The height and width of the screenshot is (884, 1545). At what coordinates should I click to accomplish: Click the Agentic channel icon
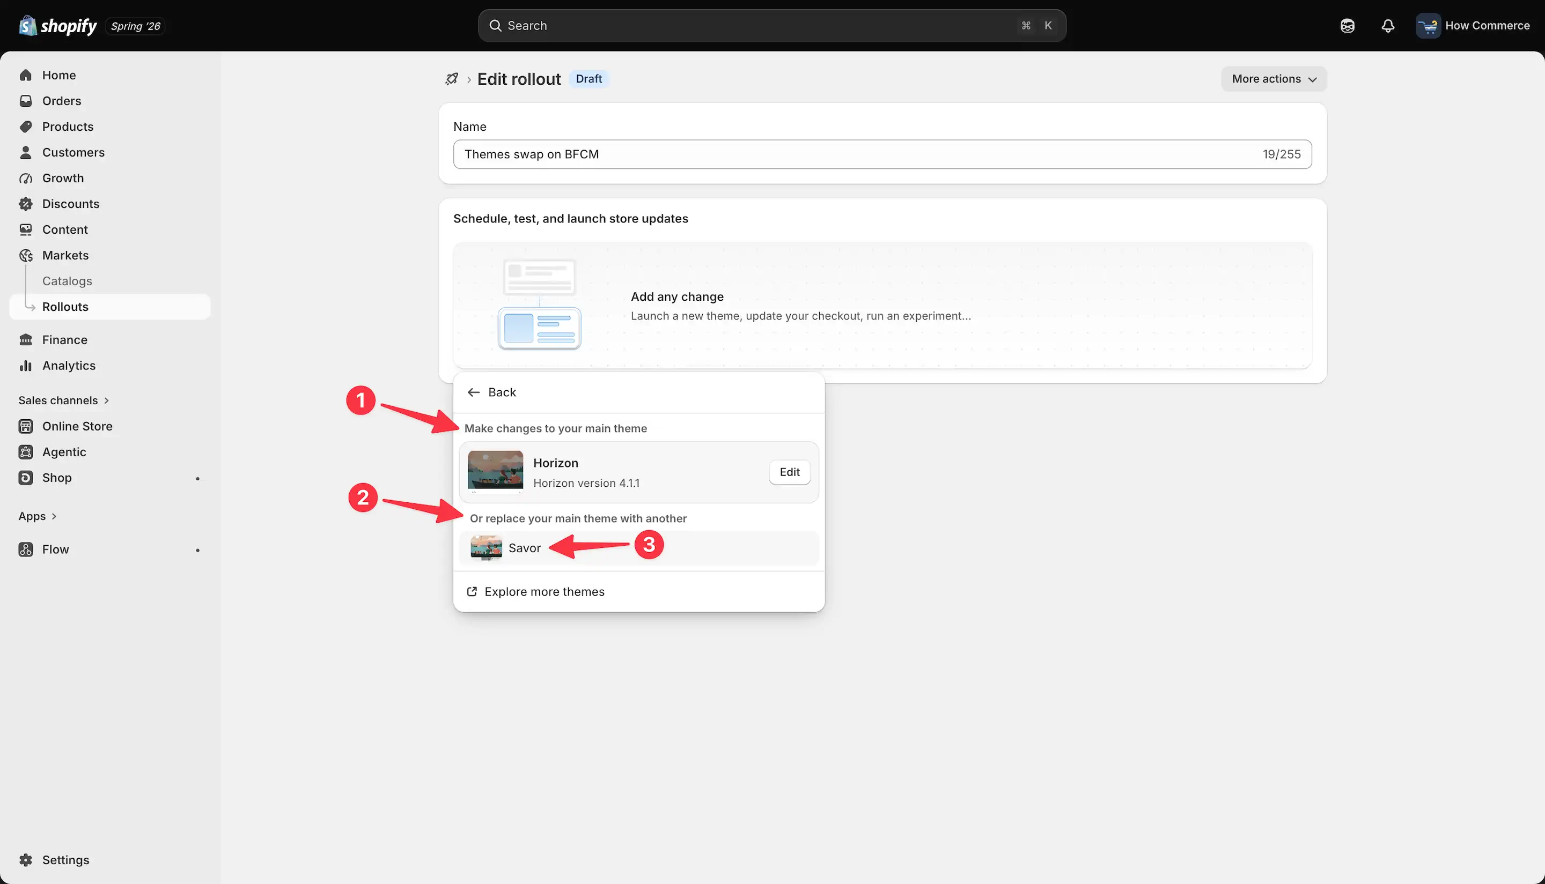[x=26, y=452]
